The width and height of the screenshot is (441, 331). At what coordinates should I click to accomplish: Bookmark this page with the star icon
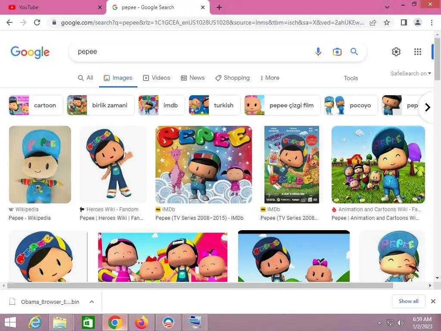pyautogui.click(x=387, y=22)
